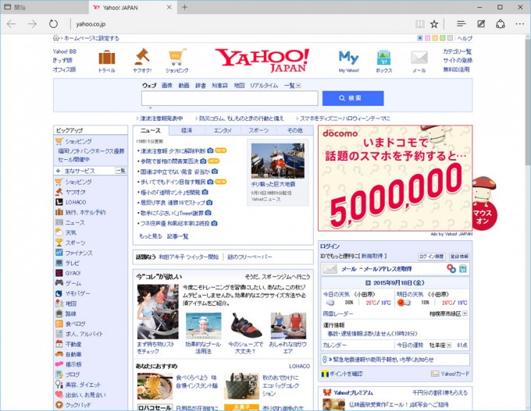Open the Edge share icon
The image size is (531, 411).
(501, 24)
